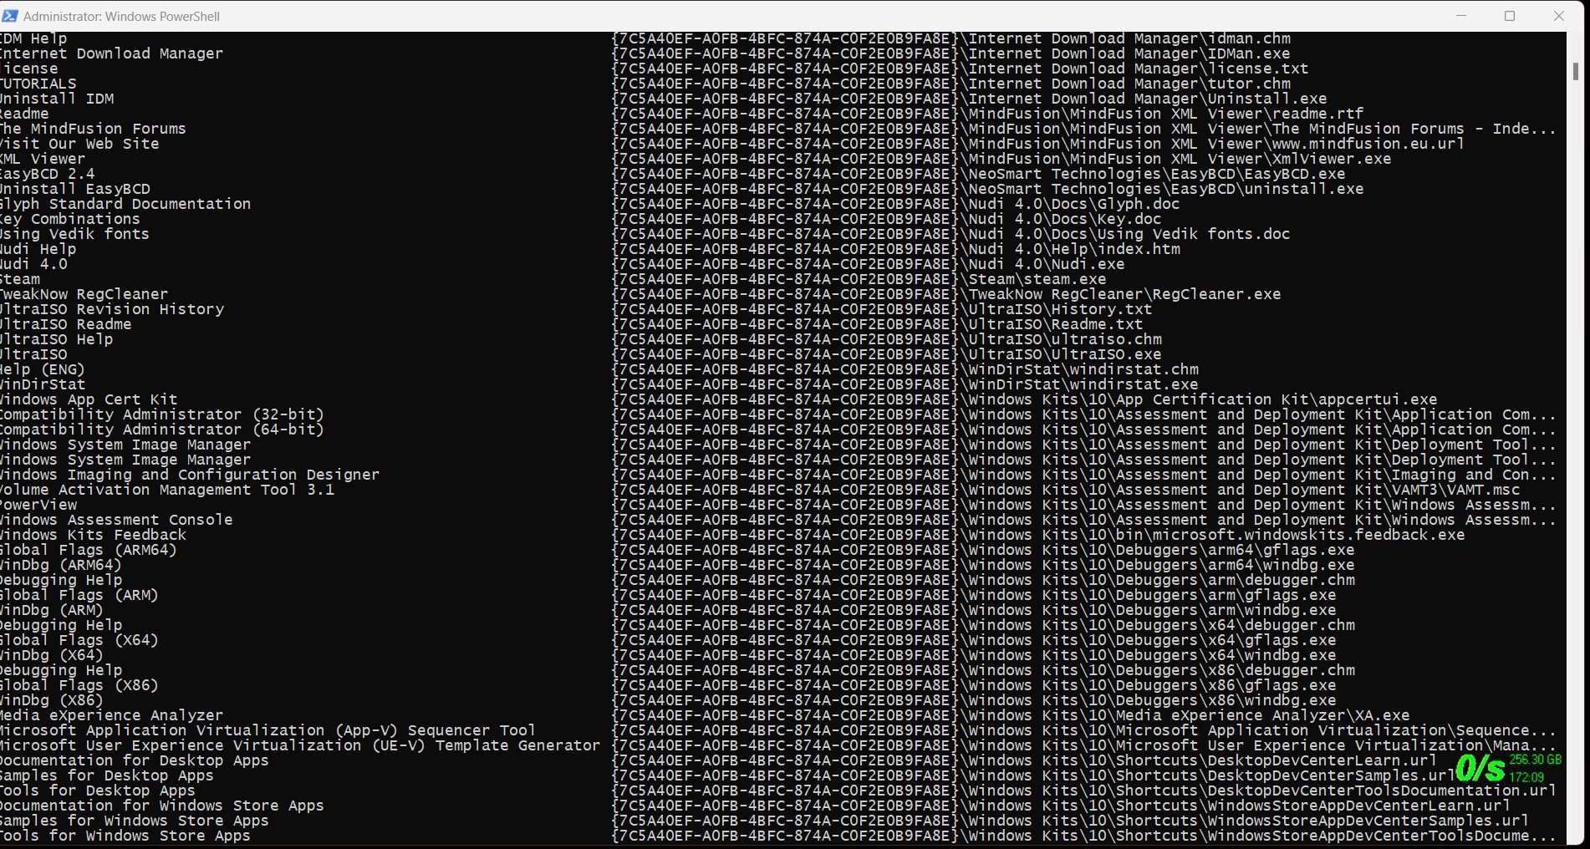Click 'Windows Imaging and Configuration Designer' text

click(190, 475)
